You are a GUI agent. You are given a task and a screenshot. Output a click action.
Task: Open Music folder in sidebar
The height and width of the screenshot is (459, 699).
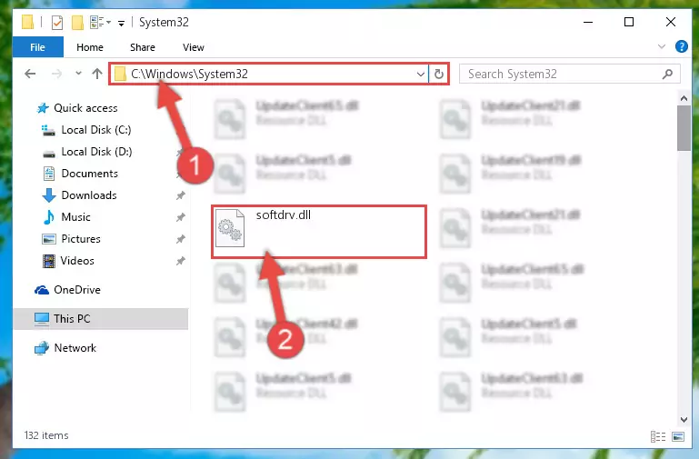[75, 217]
